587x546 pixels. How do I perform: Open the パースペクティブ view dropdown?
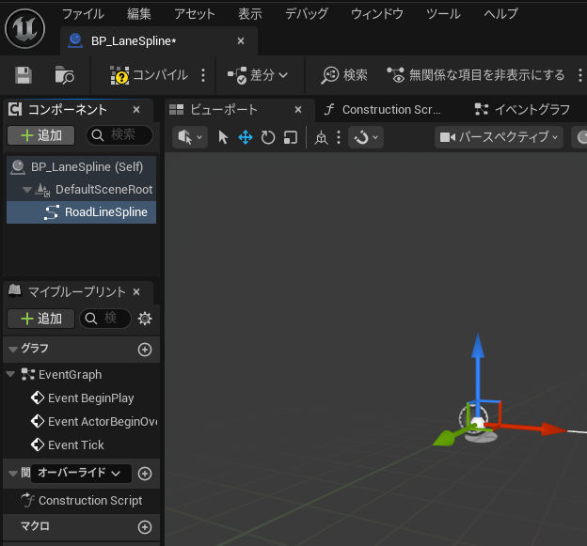(499, 137)
